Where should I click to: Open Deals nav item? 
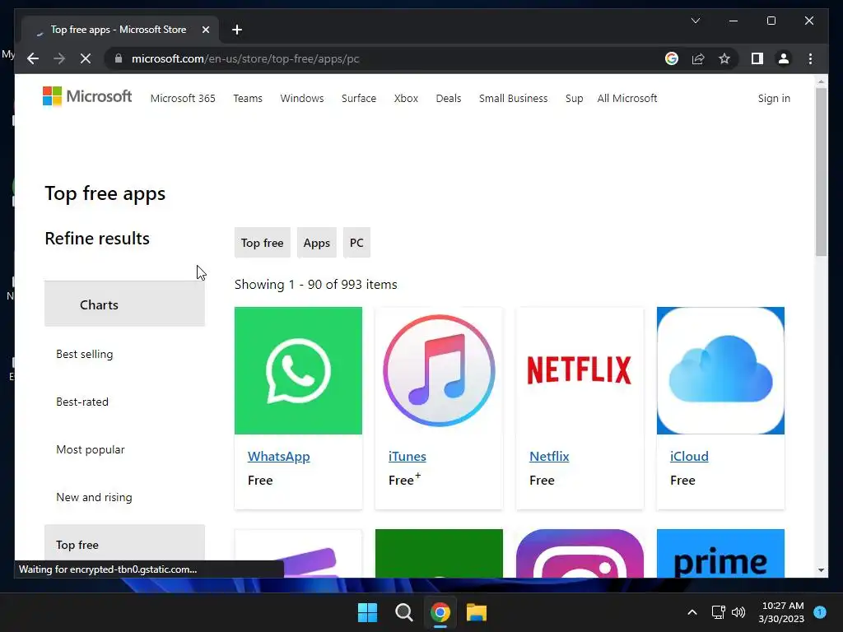coord(449,99)
